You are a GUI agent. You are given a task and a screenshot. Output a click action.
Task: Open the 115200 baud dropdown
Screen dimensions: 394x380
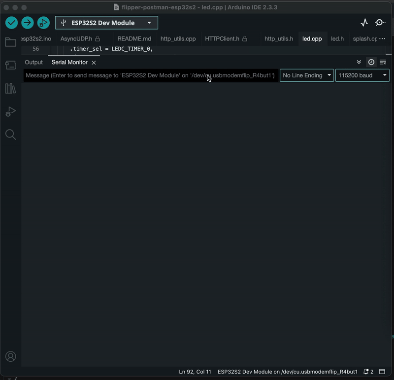pyautogui.click(x=362, y=75)
